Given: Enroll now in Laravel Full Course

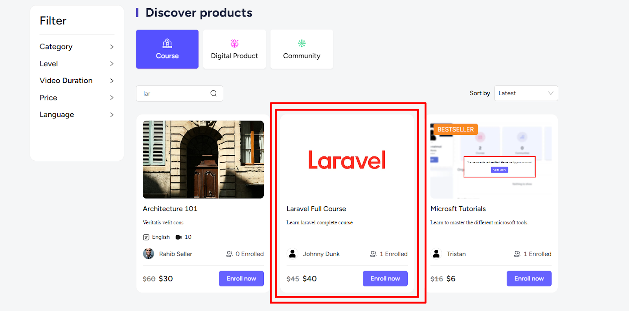Looking at the screenshot, I should tap(385, 278).
